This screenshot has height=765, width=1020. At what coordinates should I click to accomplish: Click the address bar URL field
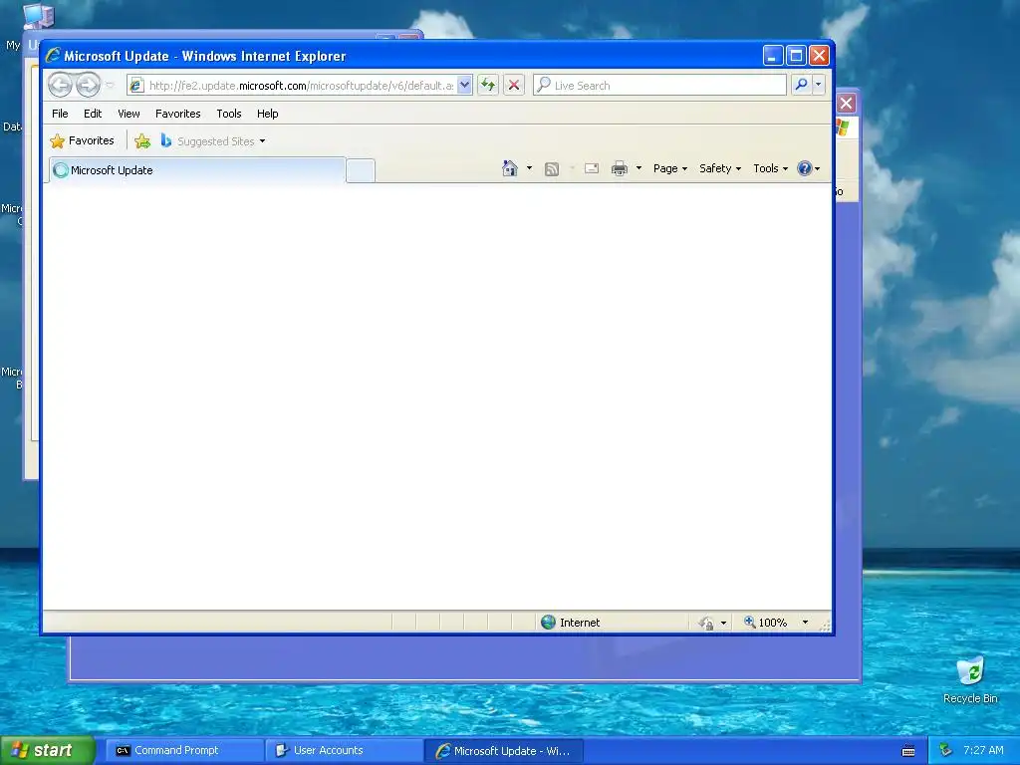tap(300, 86)
